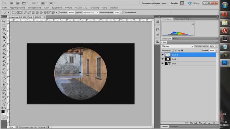Select the Дизайн workspace
This screenshot has width=230, height=129.
(174, 3)
